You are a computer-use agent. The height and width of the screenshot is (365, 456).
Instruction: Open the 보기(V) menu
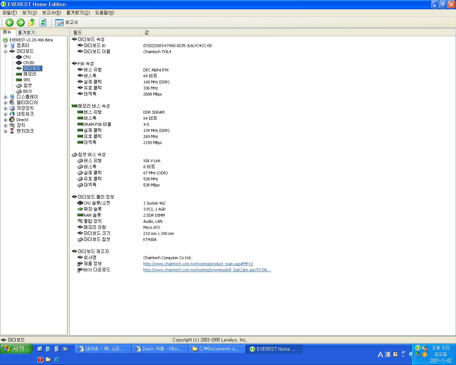click(x=29, y=12)
